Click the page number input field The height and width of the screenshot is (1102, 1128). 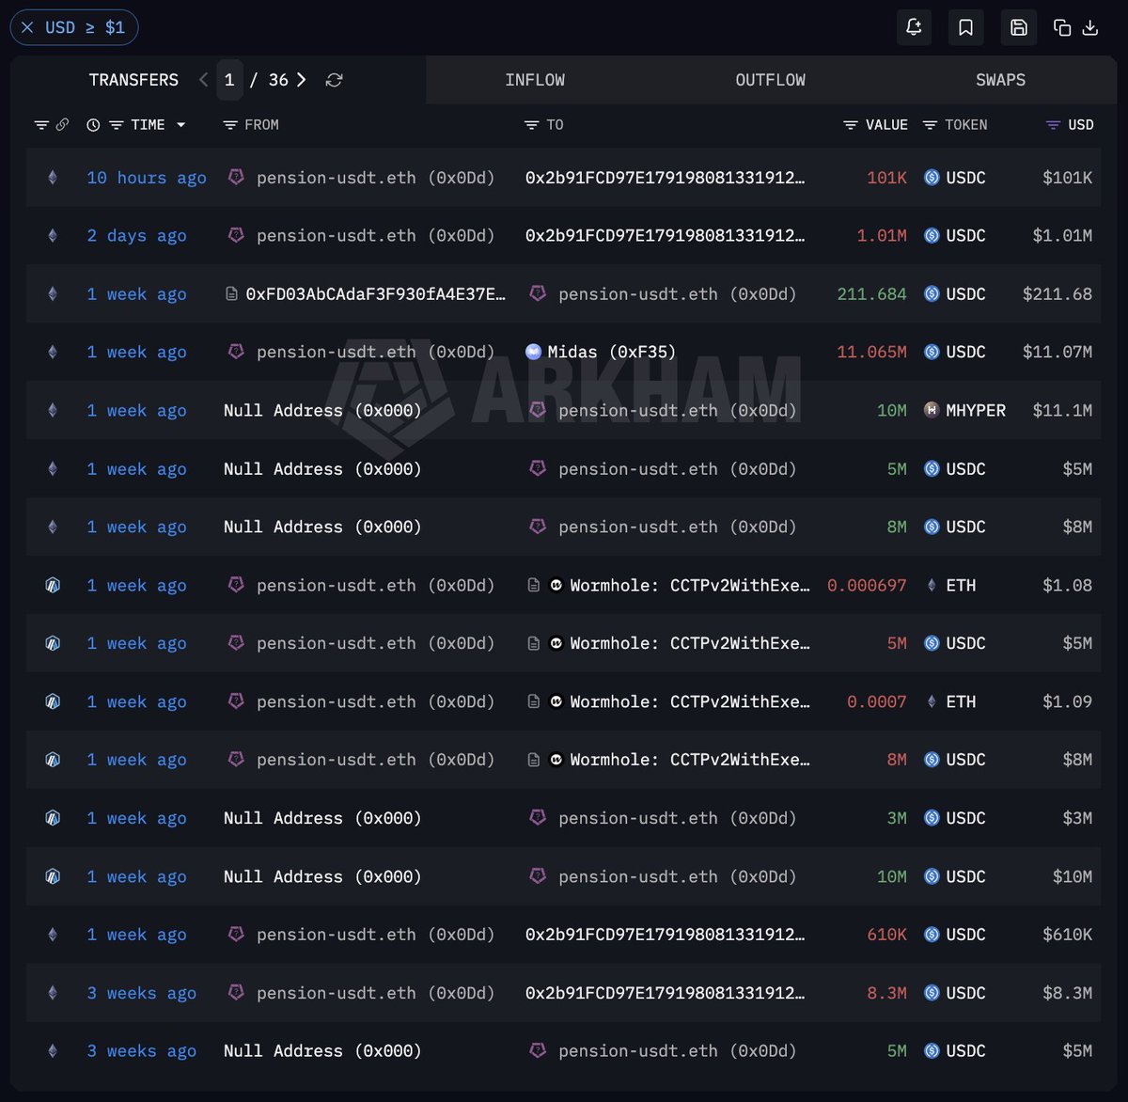(x=229, y=80)
